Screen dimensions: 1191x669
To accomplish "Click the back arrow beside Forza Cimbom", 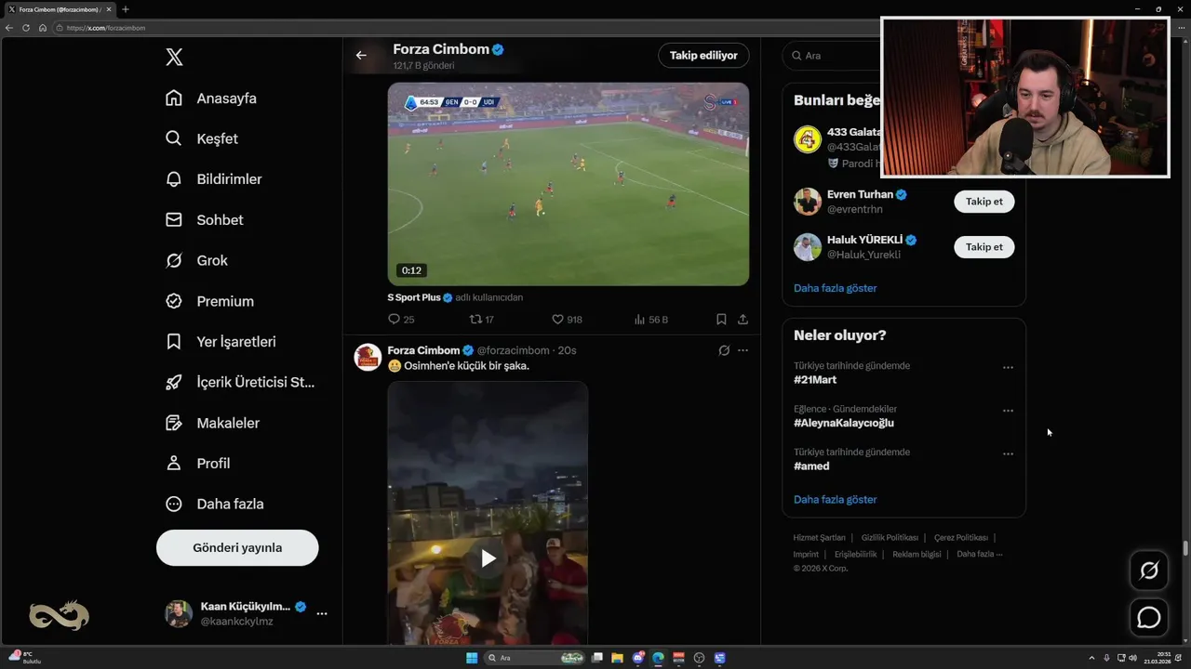I will (361, 56).
